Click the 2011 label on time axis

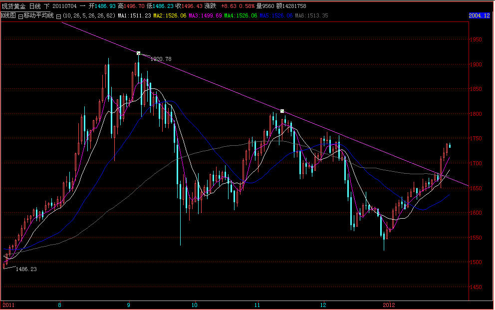8,305
